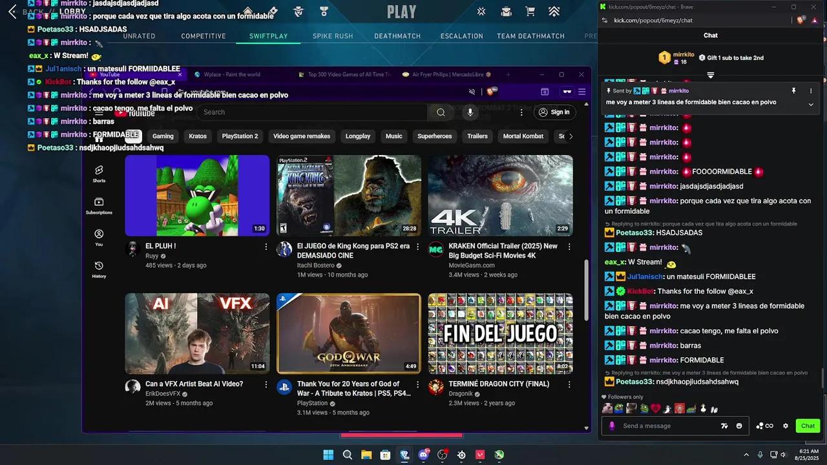Viewport: 827px width, 465px height.
Task: Click Brave shields icon in Kick chat window
Action: pos(801,21)
